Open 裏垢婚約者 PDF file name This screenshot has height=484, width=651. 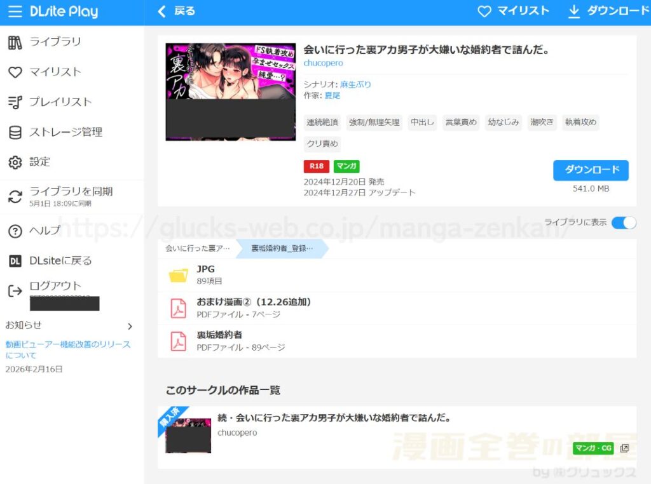(x=219, y=335)
